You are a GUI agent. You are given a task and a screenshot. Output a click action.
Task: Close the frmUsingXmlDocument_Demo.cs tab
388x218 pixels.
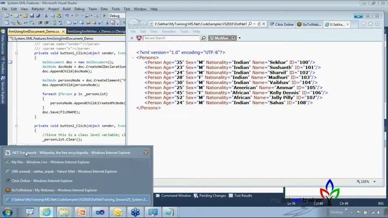click(63, 31)
